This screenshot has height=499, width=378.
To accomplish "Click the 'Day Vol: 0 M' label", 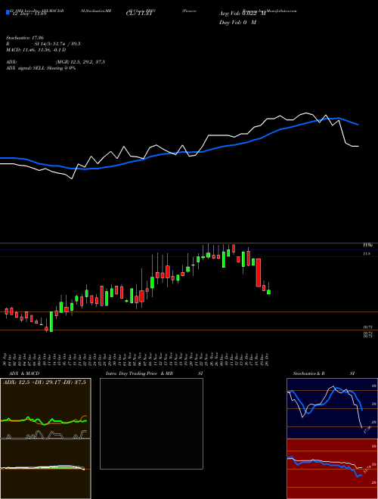I will pos(237,23).
